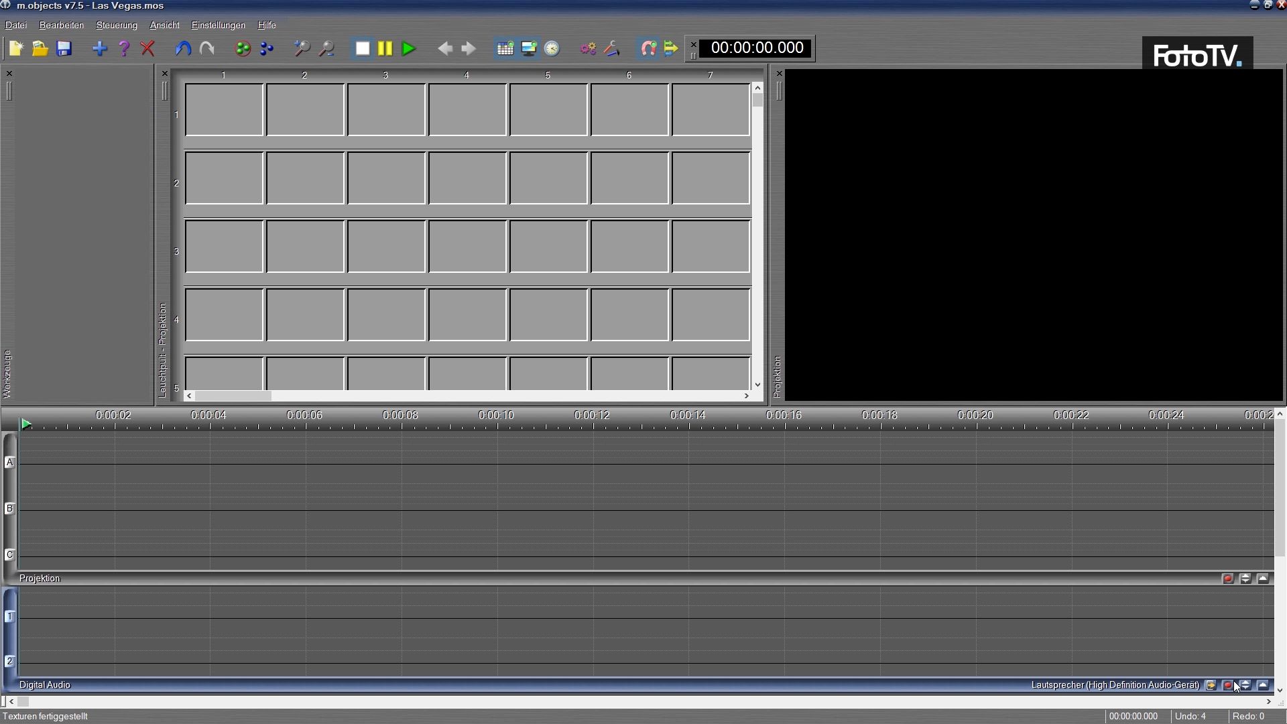Screen dimensions: 1287x724
Task: Close the Leuchtpult light table panel
Action: click(x=165, y=74)
